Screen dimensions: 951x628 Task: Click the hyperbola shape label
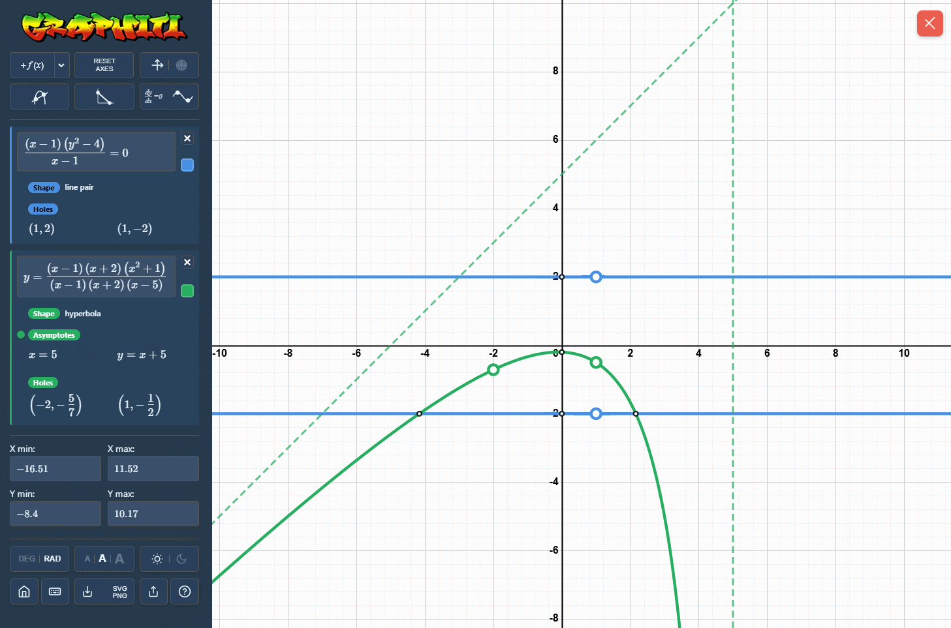83,314
